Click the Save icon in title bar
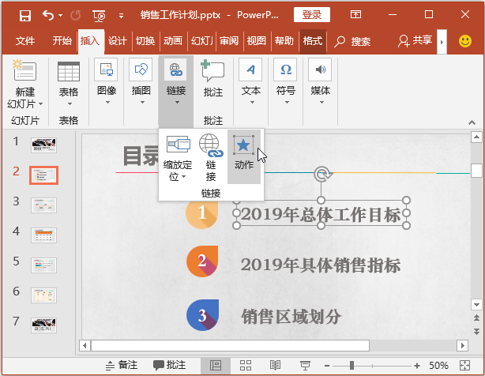Image resolution: width=485 pixels, height=376 pixels. click(25, 15)
